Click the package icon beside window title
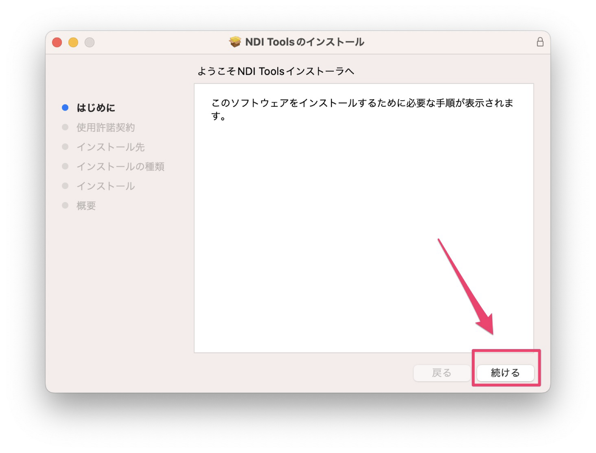 coord(235,42)
